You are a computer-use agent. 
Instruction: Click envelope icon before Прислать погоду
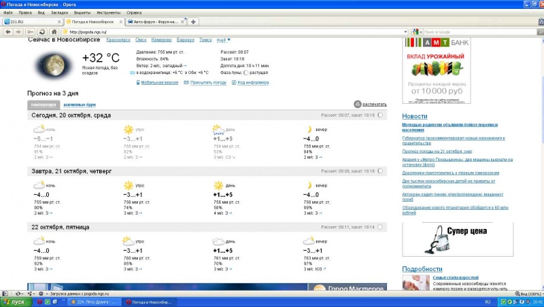pos(186,82)
